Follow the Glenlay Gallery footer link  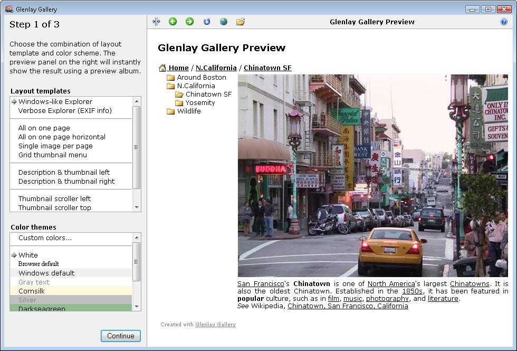click(215, 325)
